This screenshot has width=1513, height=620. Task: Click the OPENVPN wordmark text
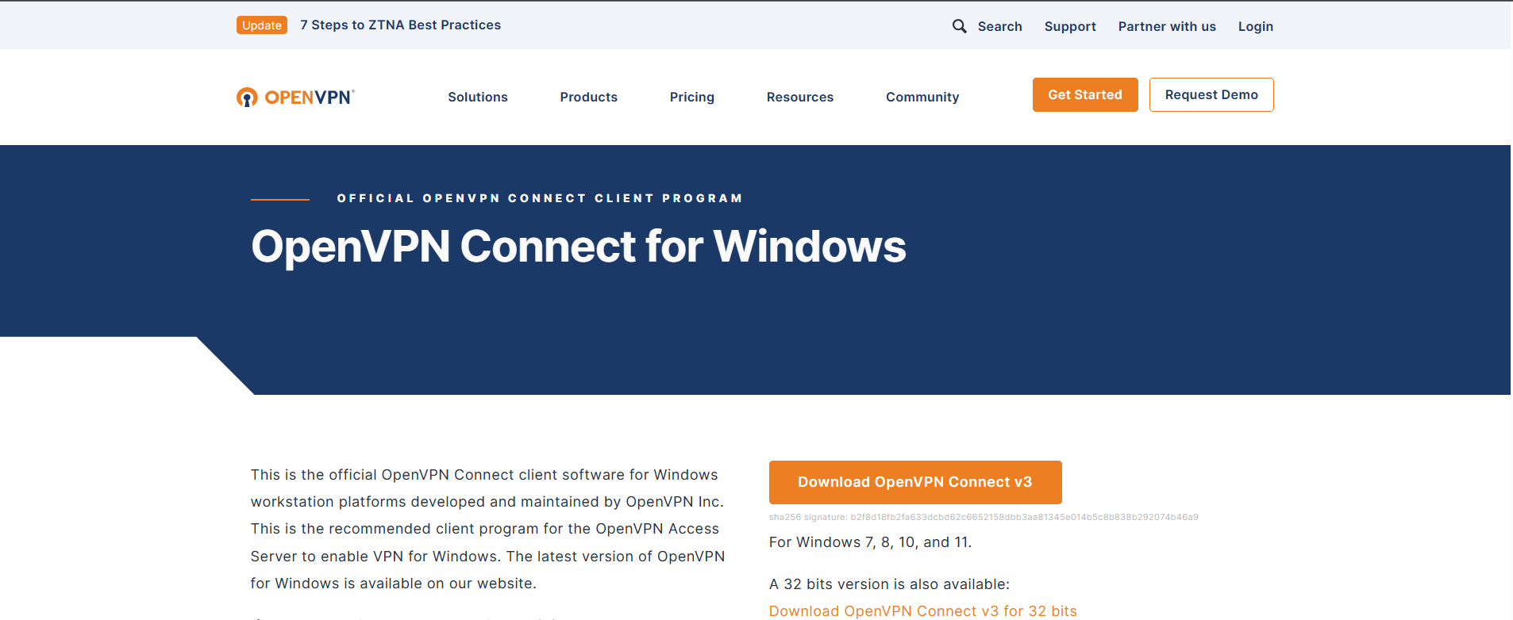tap(309, 98)
